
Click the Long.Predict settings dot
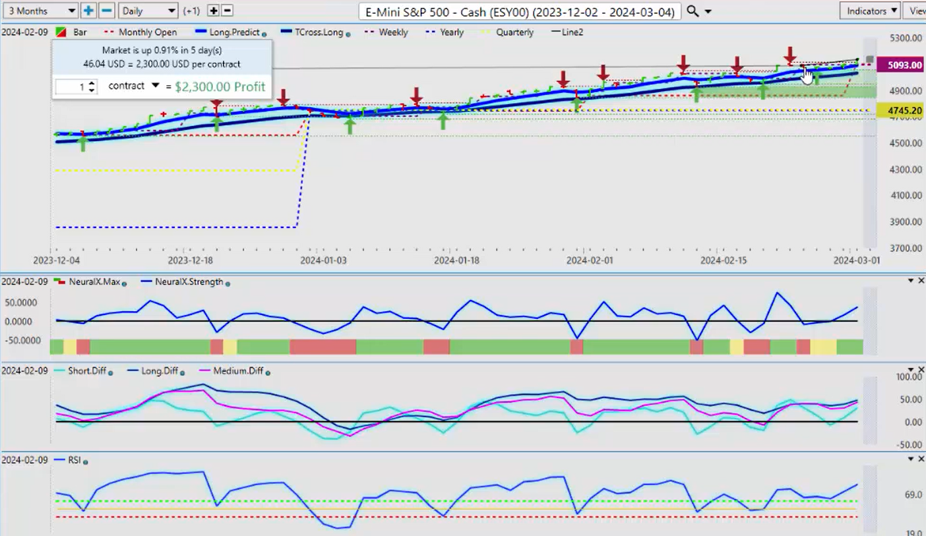pos(264,34)
